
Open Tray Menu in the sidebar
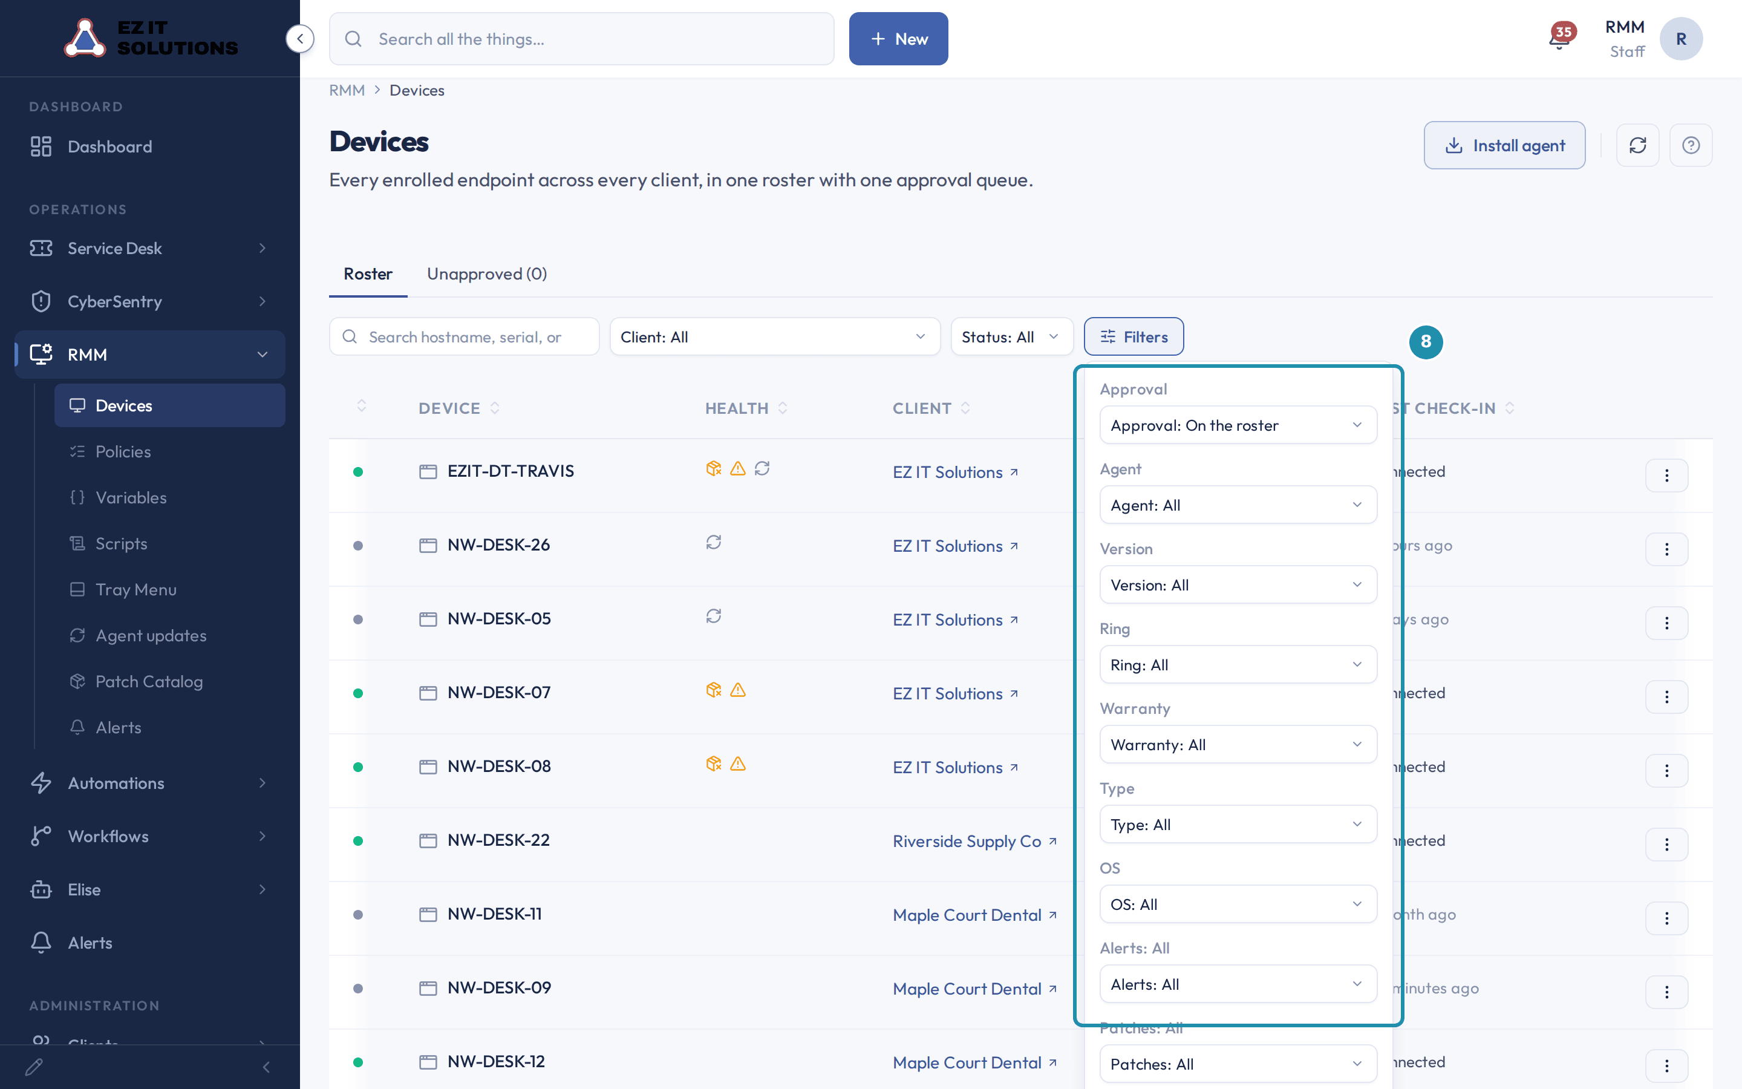170,590
